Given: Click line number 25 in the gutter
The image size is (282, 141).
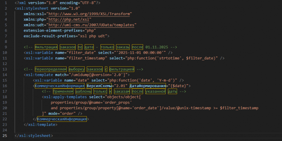Looking at the screenshot, I should [5, 136].
